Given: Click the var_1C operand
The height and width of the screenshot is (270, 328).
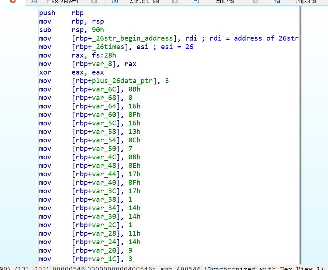Looking at the screenshot, I should click(x=104, y=259).
